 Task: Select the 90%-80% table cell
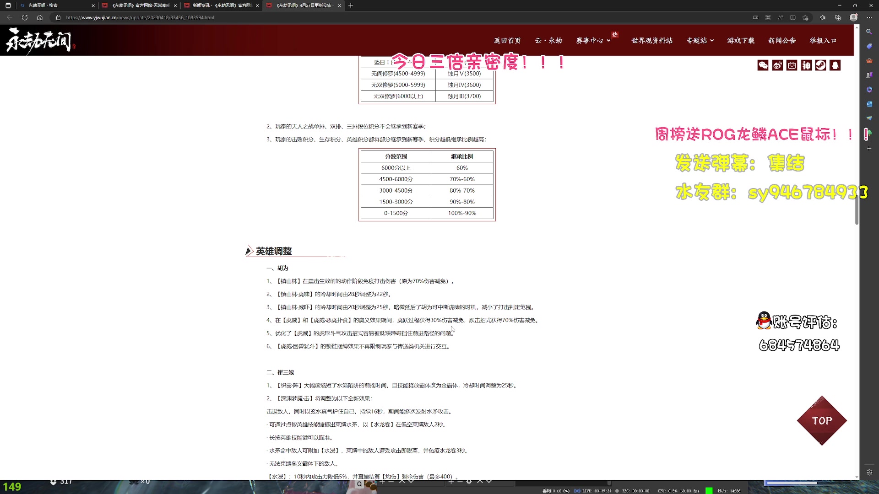pos(462,202)
